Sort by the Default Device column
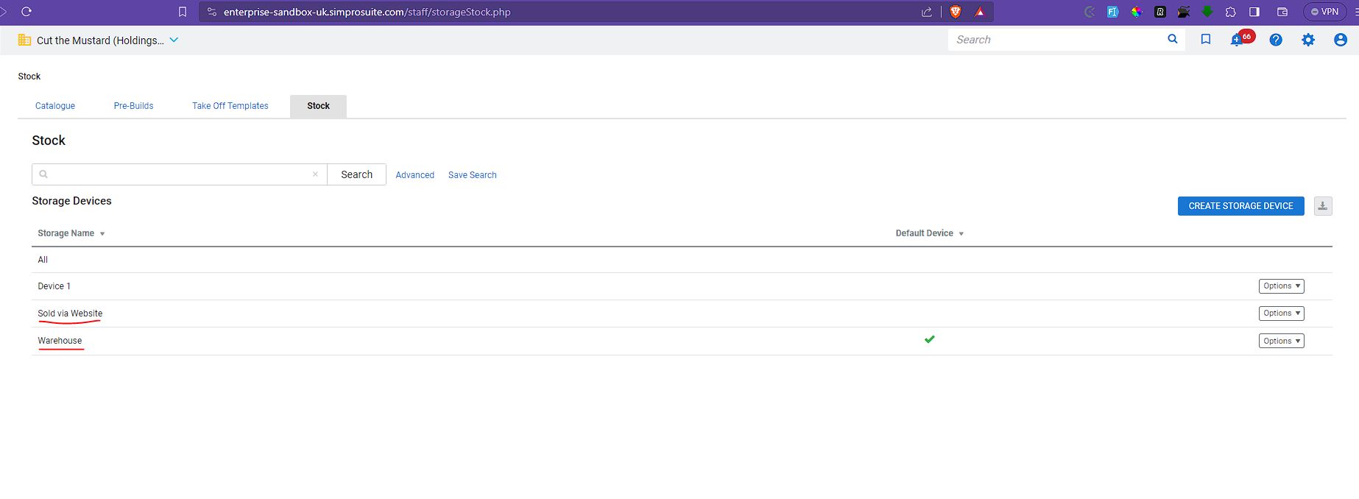The width and height of the screenshot is (1359, 499). click(930, 233)
